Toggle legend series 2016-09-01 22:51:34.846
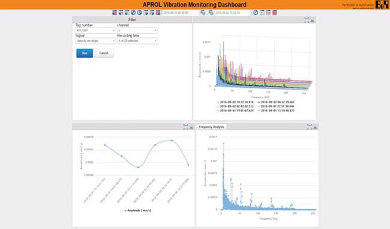 [x=276, y=106]
